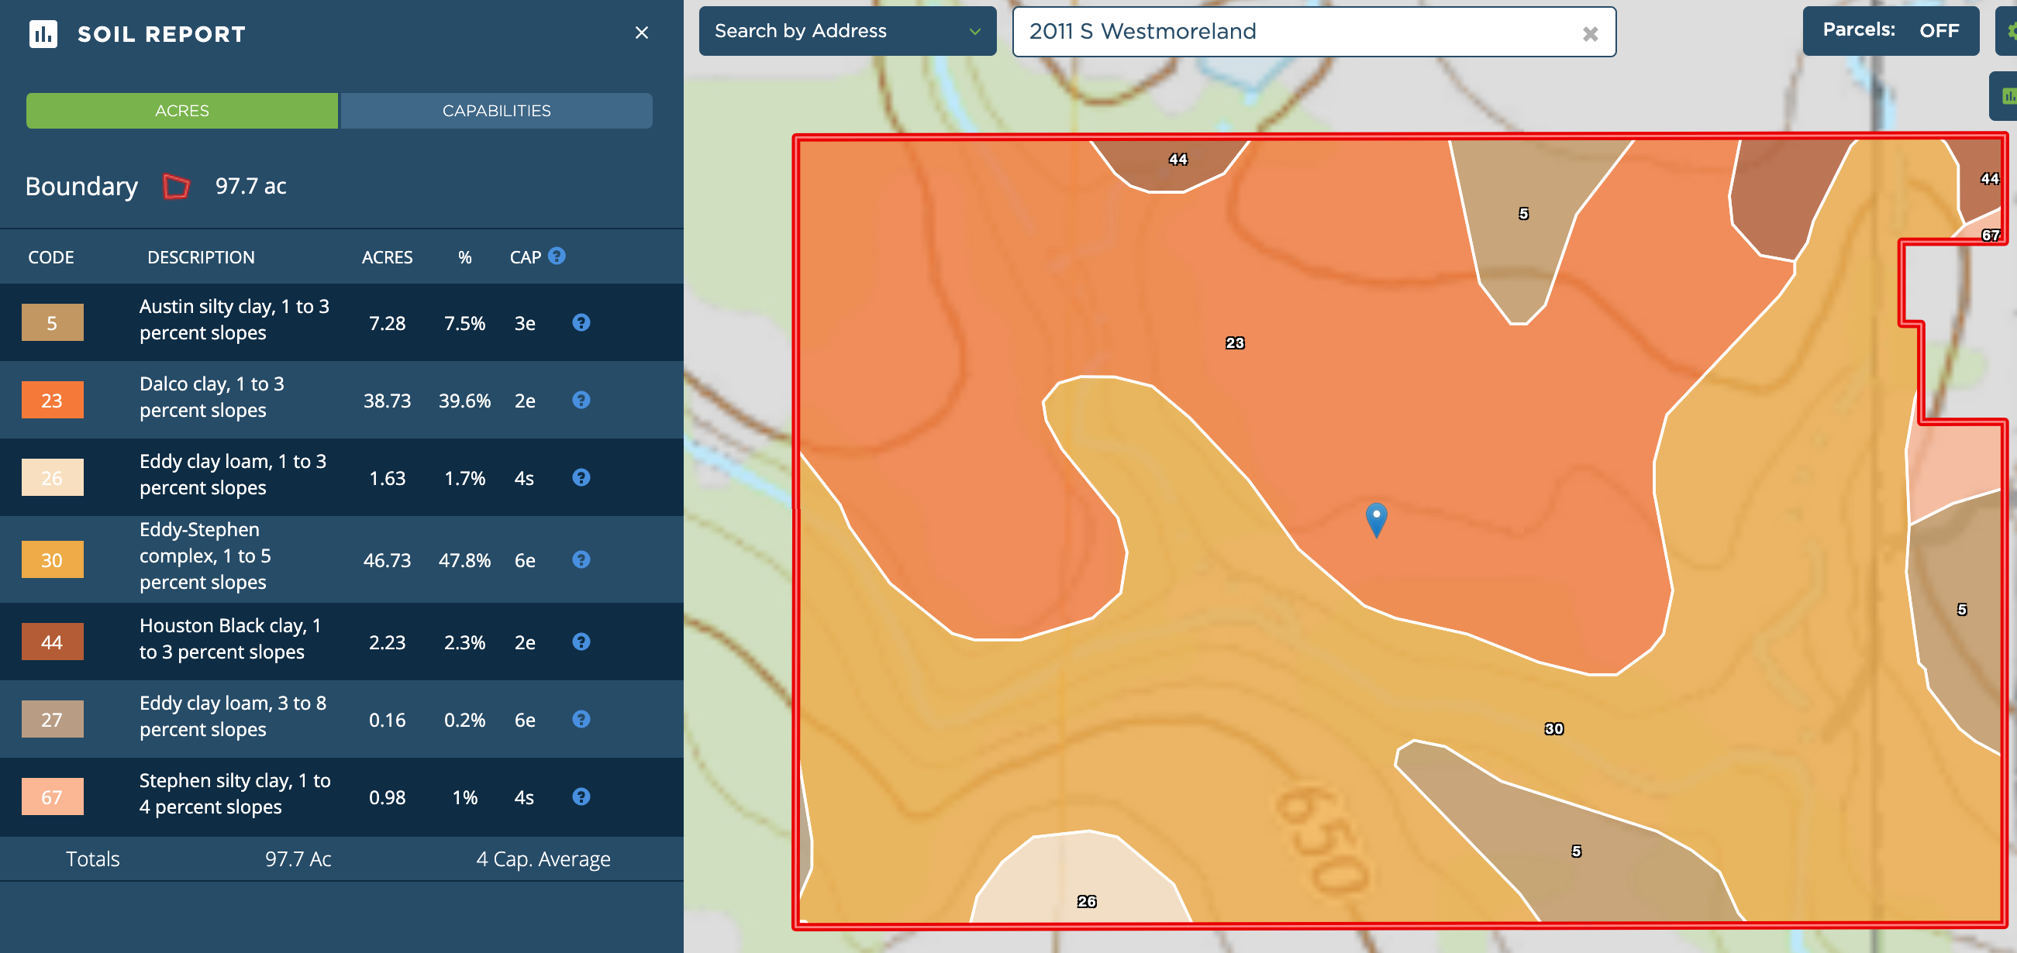This screenshot has height=953, width=2017.
Task: Select the ACRES tab
Action: [x=181, y=110]
